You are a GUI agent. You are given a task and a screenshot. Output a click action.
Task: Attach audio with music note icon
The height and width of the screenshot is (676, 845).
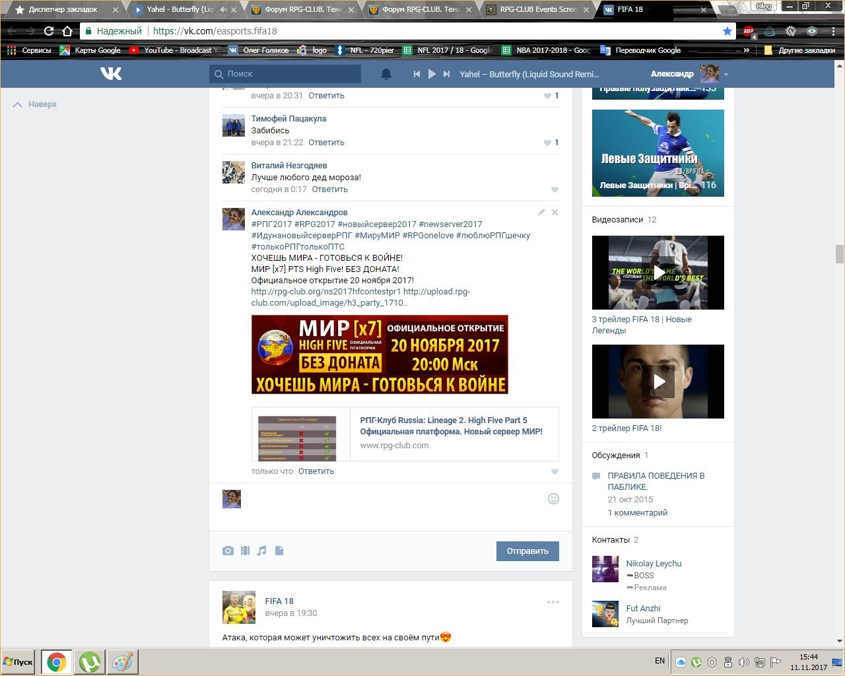262,551
